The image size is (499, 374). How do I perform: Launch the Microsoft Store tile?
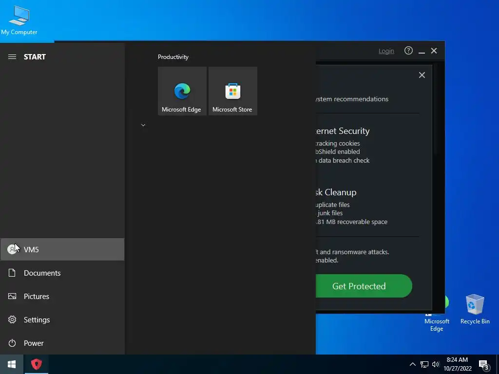pos(232,91)
